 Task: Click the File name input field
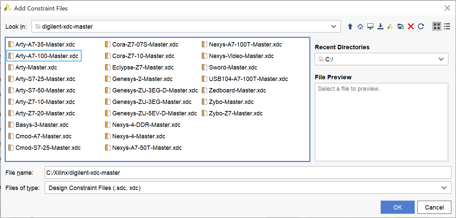248,172
